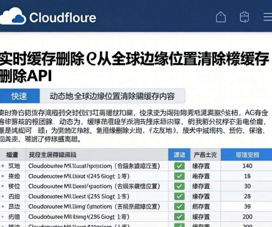Image resolution: width=272 pixels, height=227 pixels.
Task: Select the blue 快速 tab
Action: pos(19,96)
